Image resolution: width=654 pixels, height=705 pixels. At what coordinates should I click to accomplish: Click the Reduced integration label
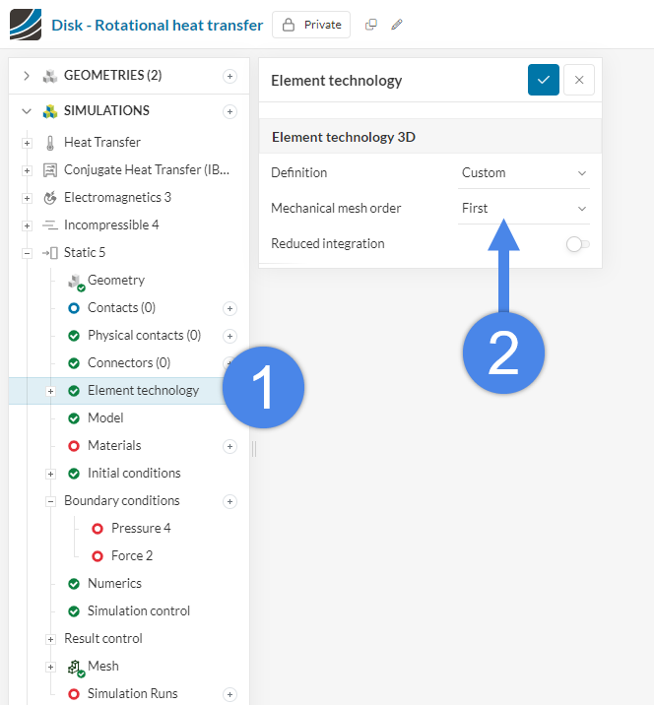click(x=327, y=243)
